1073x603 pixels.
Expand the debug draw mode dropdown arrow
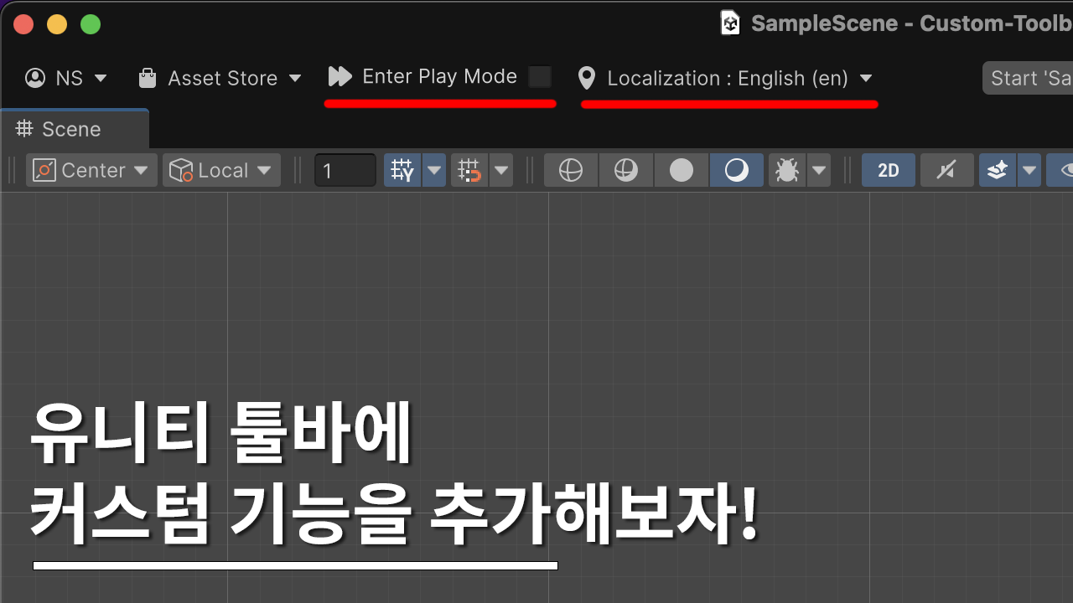point(819,170)
